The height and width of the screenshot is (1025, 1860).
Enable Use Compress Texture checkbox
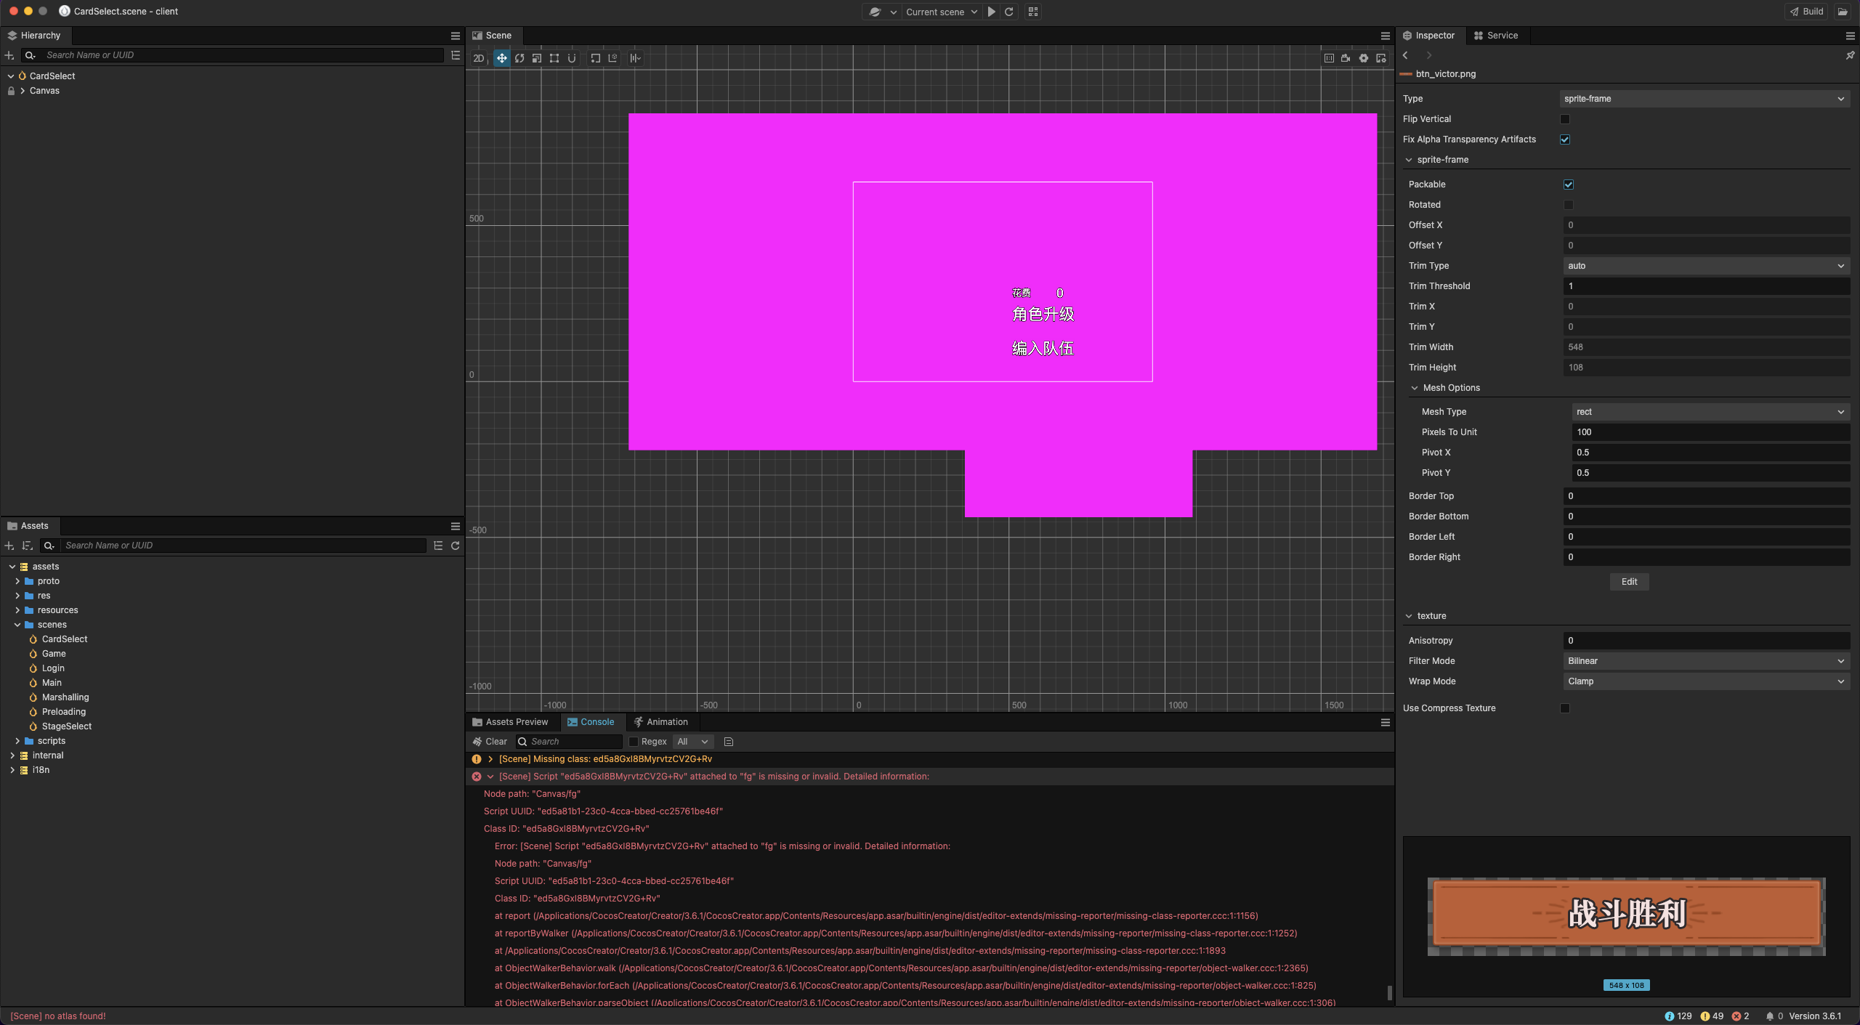click(1565, 708)
